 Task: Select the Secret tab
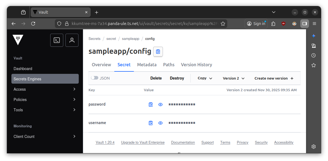coord(124,65)
